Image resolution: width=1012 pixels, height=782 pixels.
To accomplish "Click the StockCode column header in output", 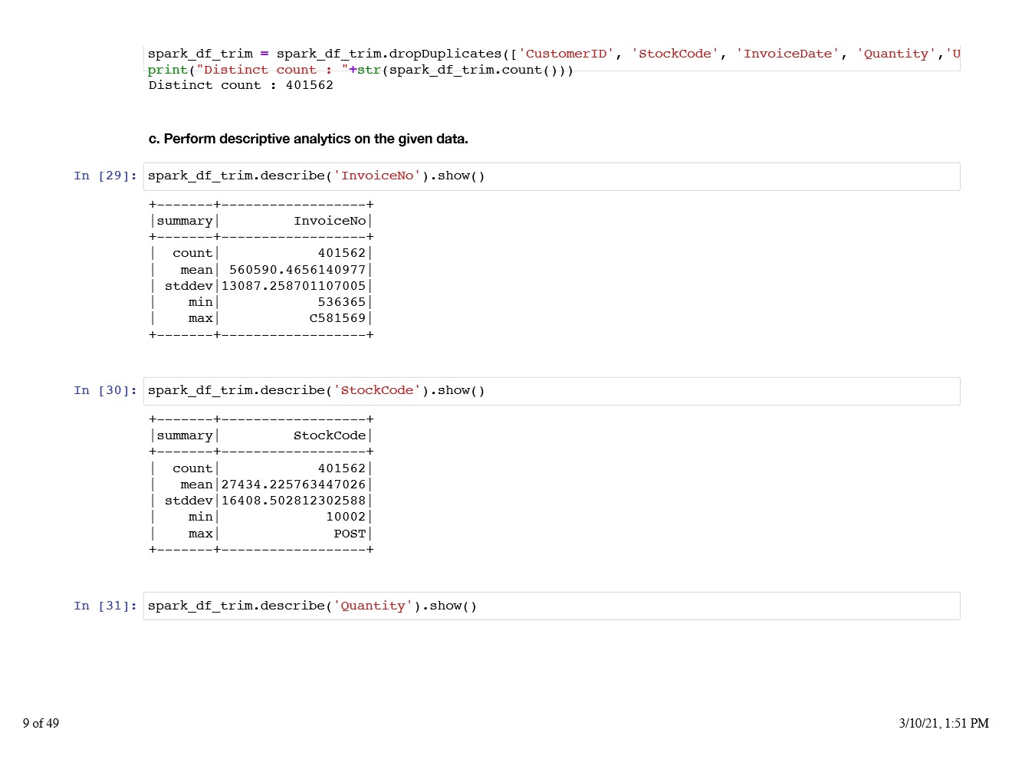I will [330, 435].
